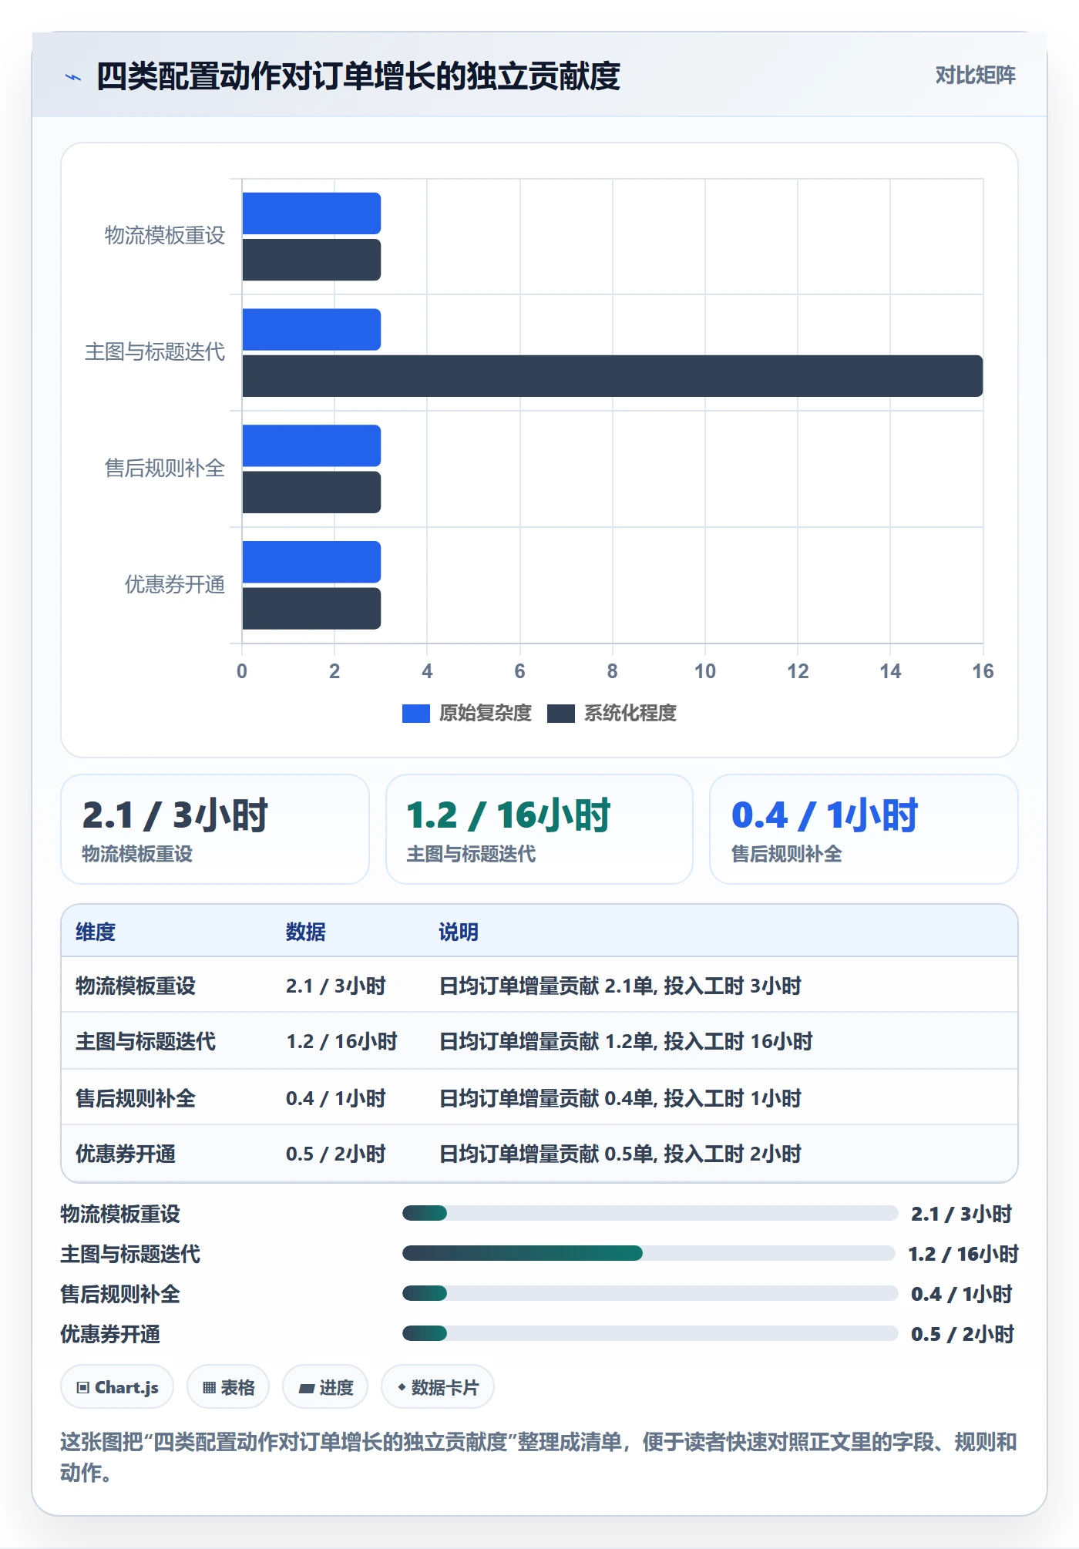Click the 售后规则补全 label on the chart axis
This screenshot has height=1549, width=1079.
(x=165, y=469)
